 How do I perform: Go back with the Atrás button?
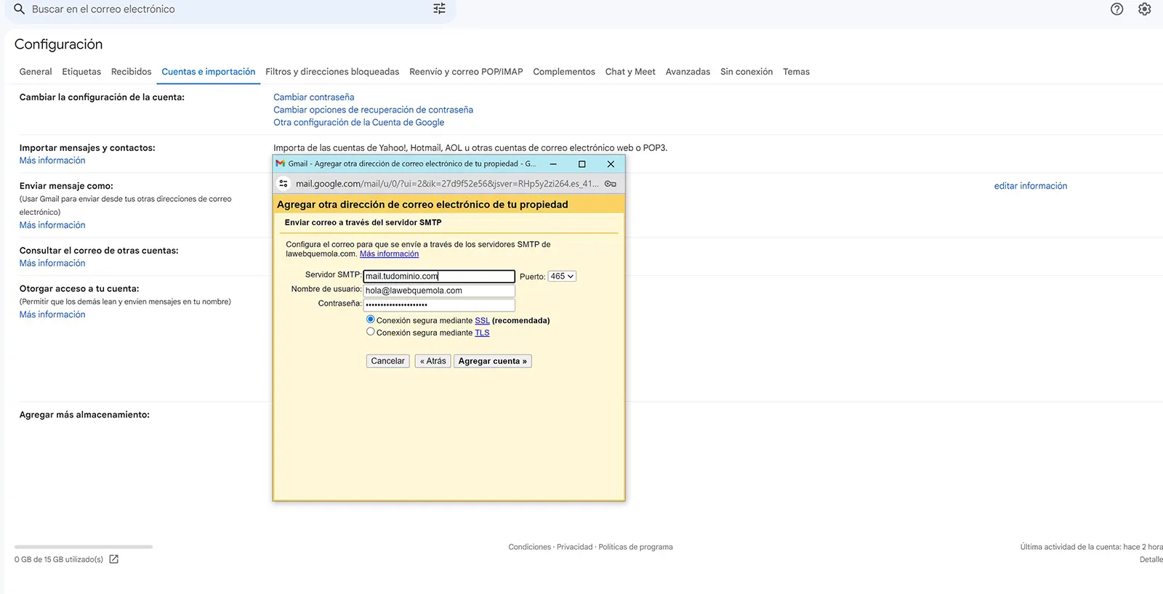(432, 361)
